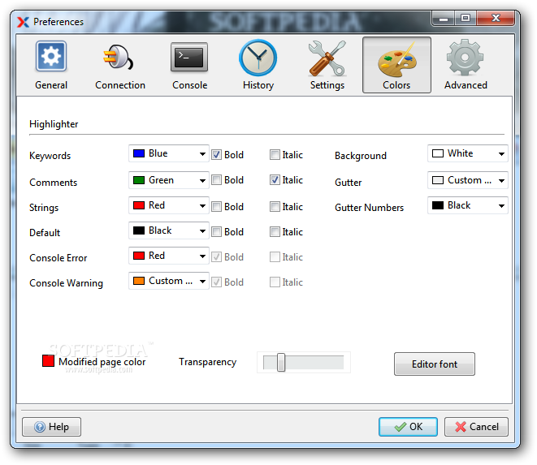Open the Default Black color dropdown
Screen dimensions: 537x465
[169, 230]
